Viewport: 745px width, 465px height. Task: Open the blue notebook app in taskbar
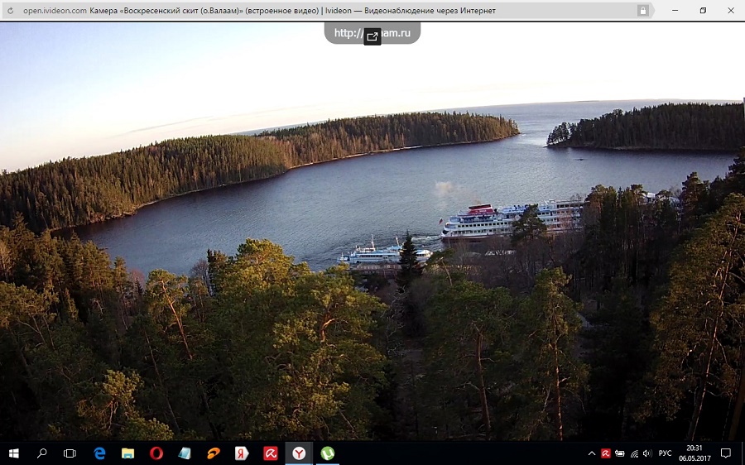coord(185,453)
